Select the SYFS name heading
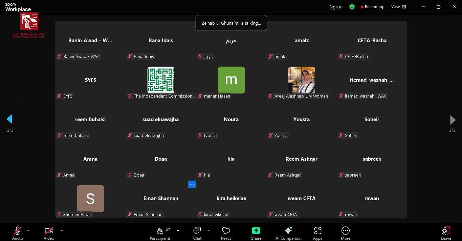 (90, 80)
